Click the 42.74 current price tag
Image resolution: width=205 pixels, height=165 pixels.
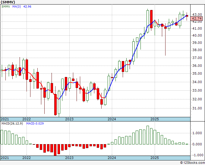point(197,18)
